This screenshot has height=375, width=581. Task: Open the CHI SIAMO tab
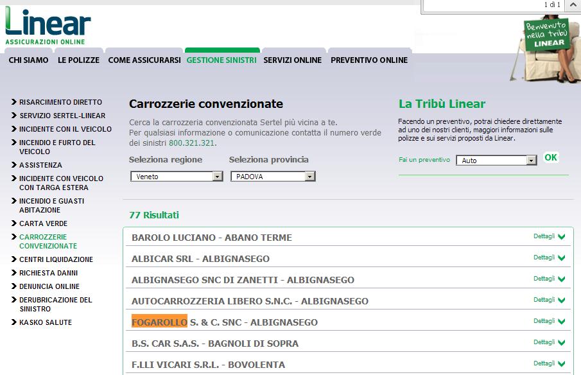tap(28, 60)
